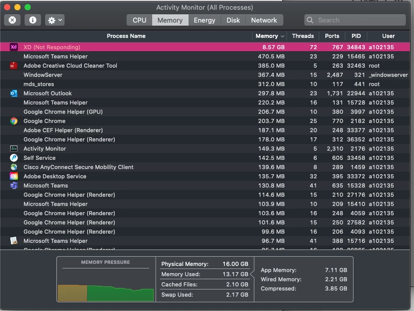Select Microsoft Teams Helper 220.2 MB row
The image size is (414, 311).
coord(205,102)
